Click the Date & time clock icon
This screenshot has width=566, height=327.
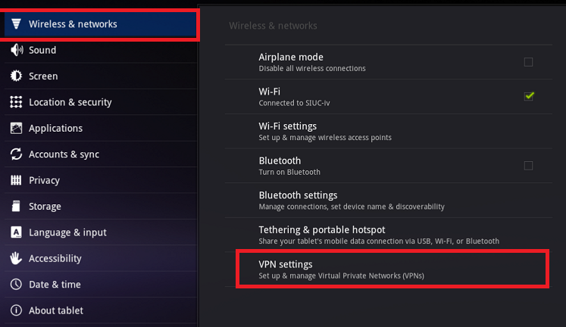click(x=15, y=285)
